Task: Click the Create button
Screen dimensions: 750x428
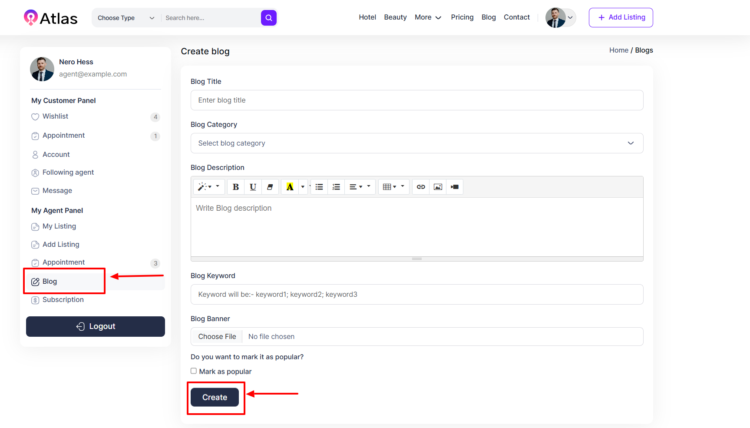Action: pyautogui.click(x=215, y=397)
